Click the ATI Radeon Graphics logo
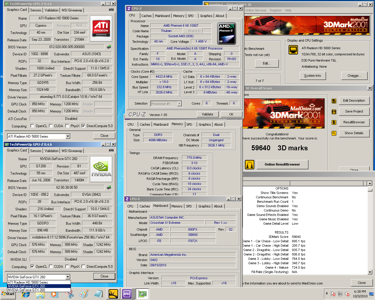 click(x=101, y=28)
